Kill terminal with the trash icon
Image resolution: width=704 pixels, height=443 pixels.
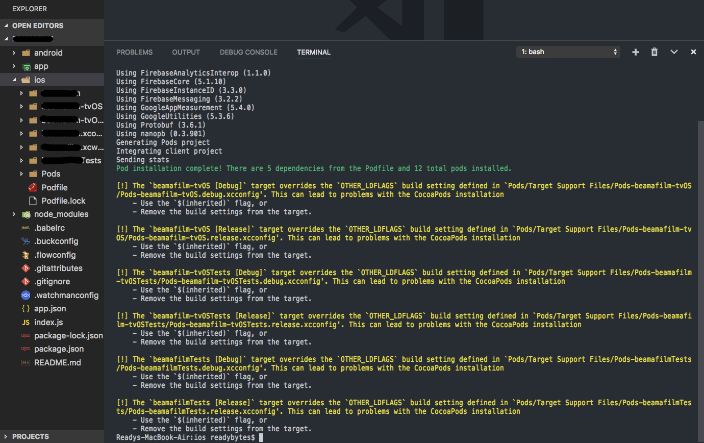pos(655,52)
